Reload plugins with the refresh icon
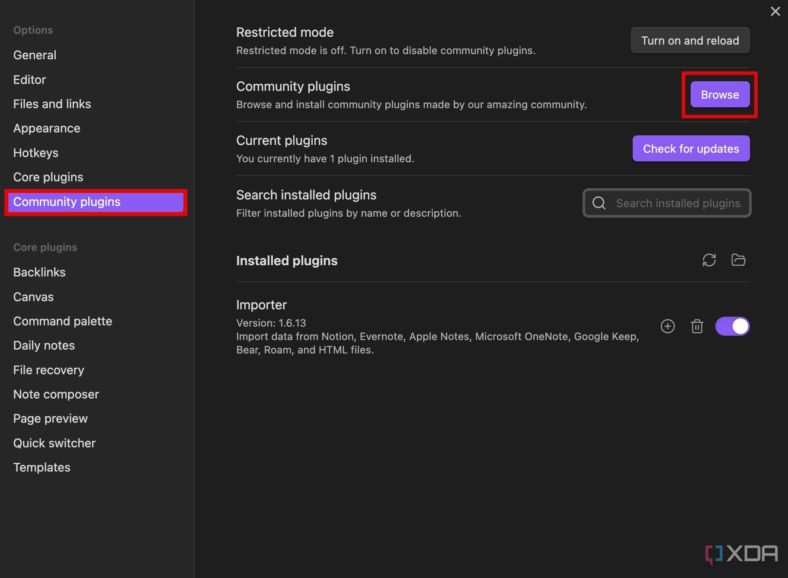Image resolution: width=788 pixels, height=578 pixels. pos(709,260)
